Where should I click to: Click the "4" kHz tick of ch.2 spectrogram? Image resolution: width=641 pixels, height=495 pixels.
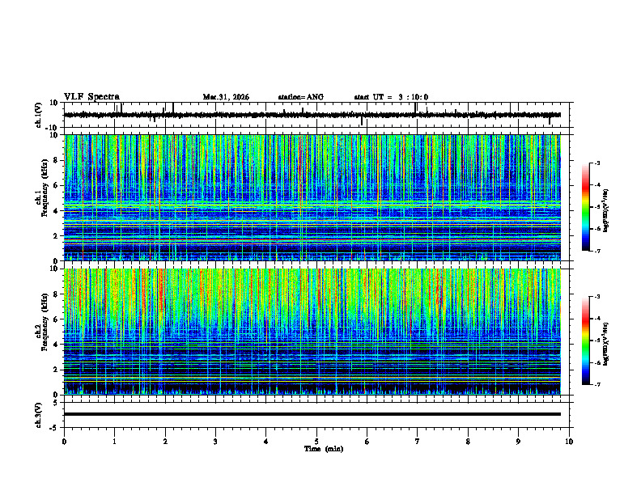[56, 345]
